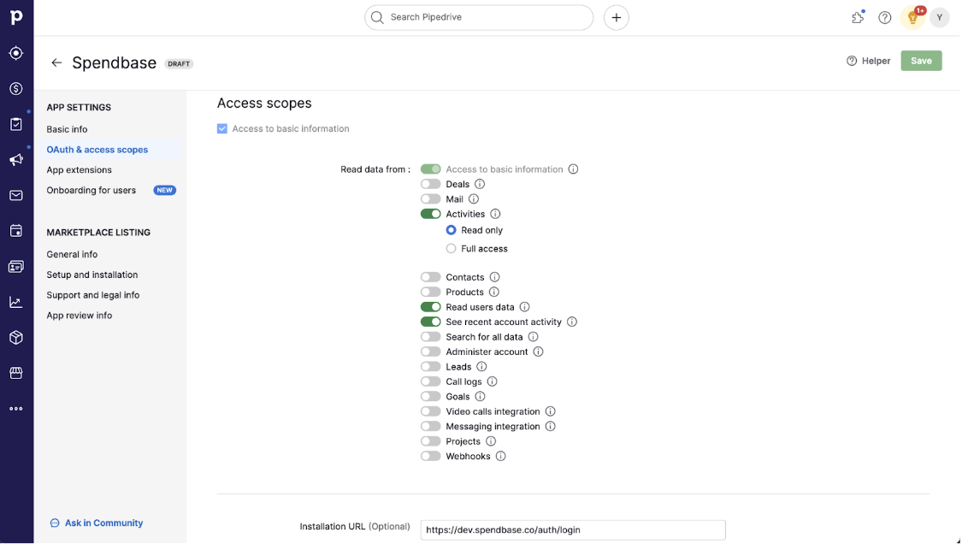The height and width of the screenshot is (544, 980).
Task: Select the Read only radio option
Action: [x=452, y=230]
